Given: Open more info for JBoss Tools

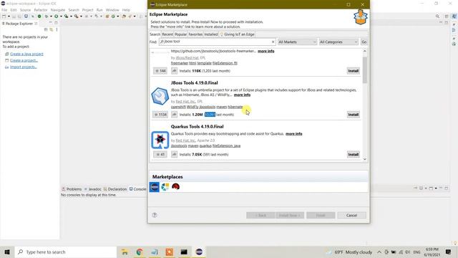Looking at the screenshot, I should pos(242,95).
